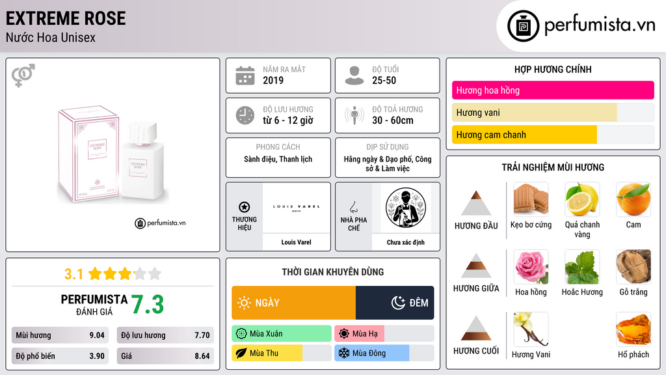Click the leaf icon beside Mùa Thu
Image resolution: width=666 pixels, height=375 pixels.
point(241,354)
